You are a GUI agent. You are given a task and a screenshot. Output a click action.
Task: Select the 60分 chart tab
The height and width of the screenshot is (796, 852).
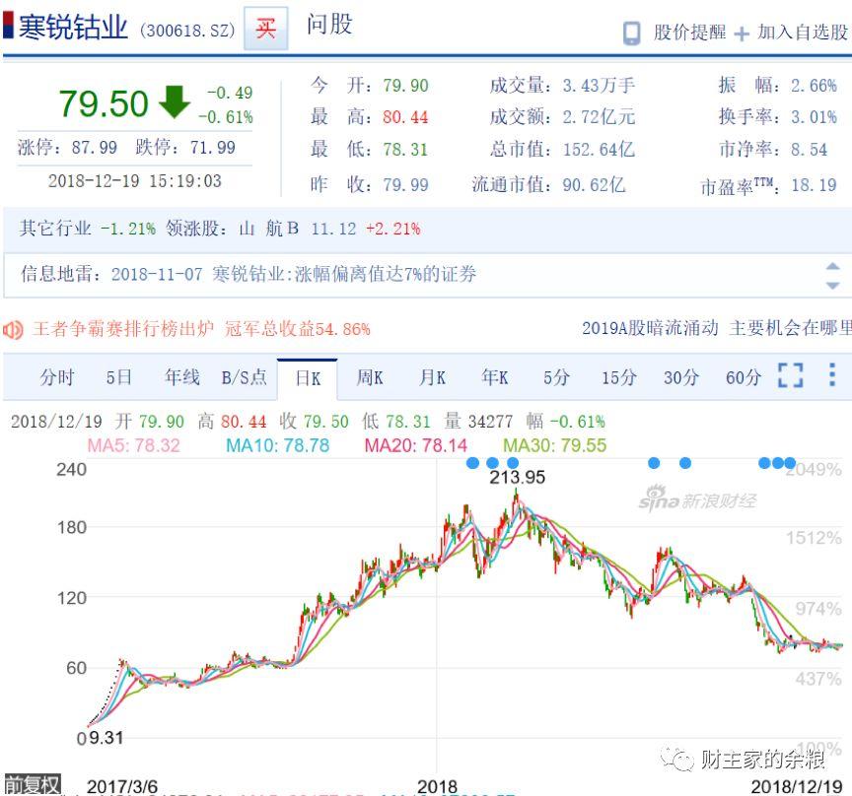743,377
